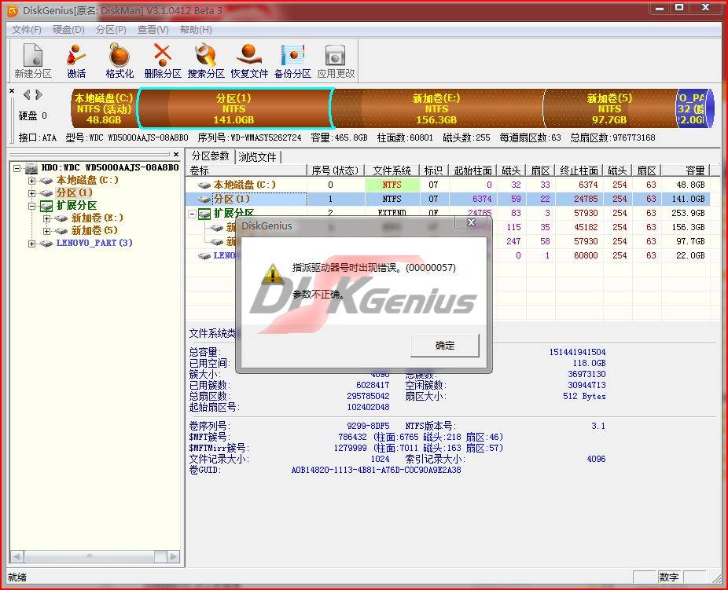Click the 标识 column header
This screenshot has height=590, width=728.
(x=434, y=170)
